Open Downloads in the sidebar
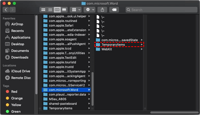The height and width of the screenshot is (115, 200). (17, 57)
